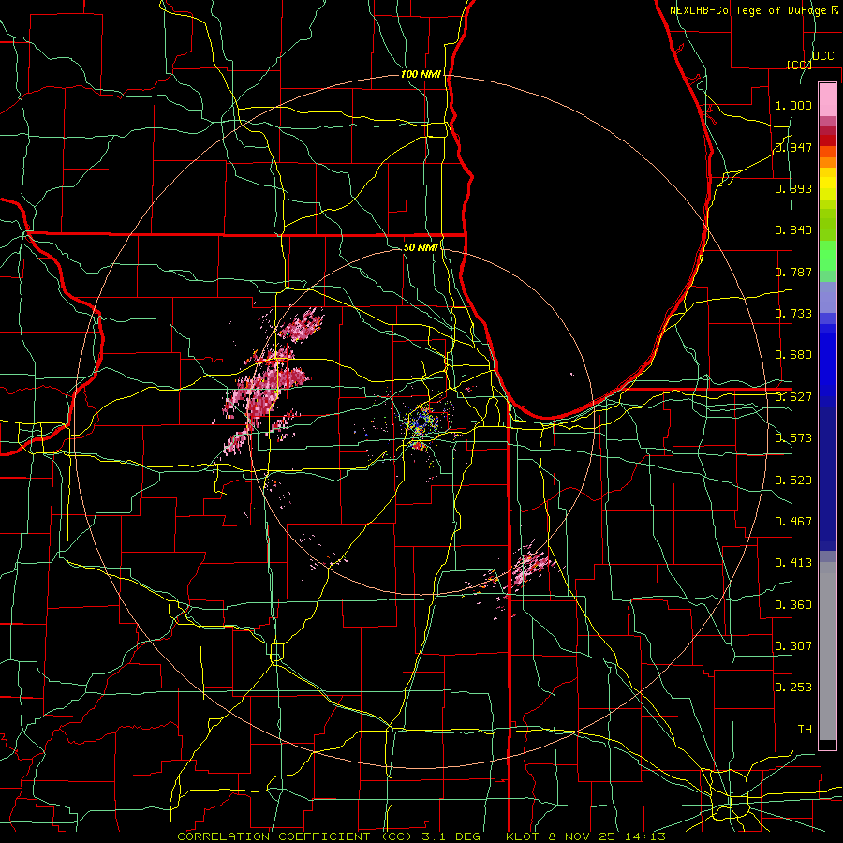Click the 100 NMI range ring label

tap(421, 74)
